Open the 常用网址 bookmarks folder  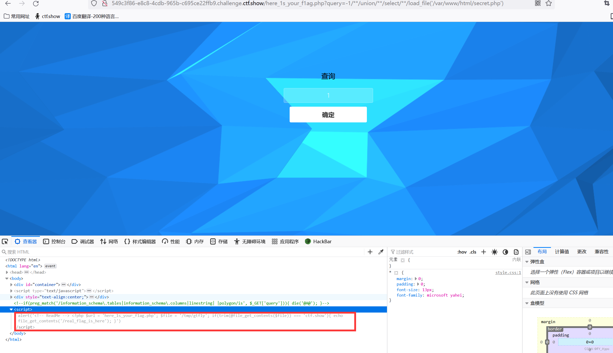pos(17,16)
